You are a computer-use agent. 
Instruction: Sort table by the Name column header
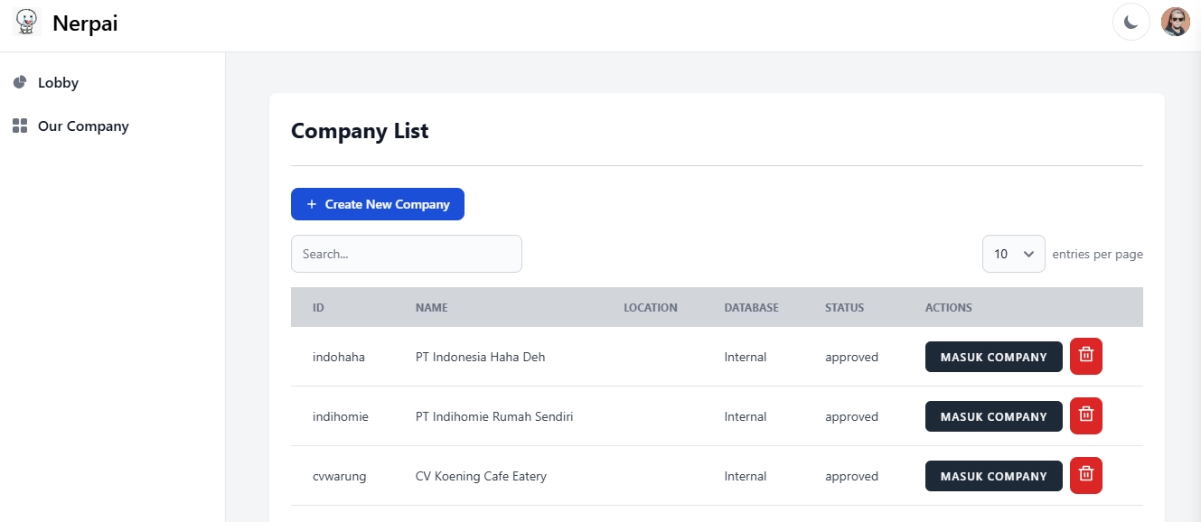coord(431,308)
